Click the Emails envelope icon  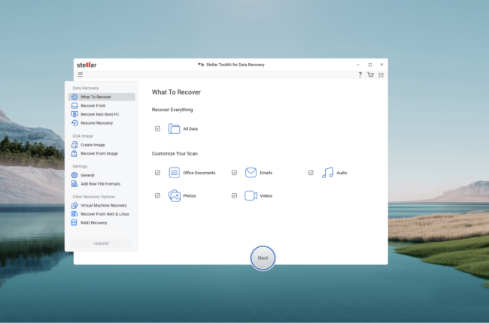251,173
